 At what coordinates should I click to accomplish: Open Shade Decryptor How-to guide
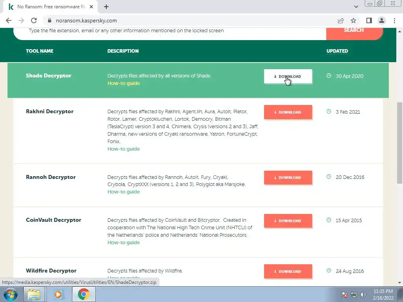pos(124,83)
